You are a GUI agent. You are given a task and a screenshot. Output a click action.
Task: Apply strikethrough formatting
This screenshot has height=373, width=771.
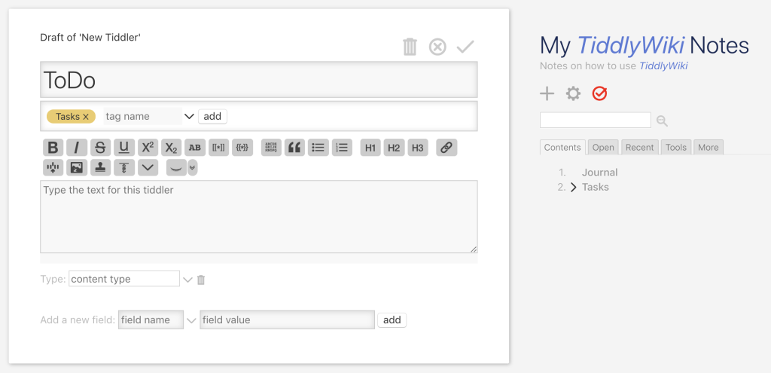[x=100, y=148]
